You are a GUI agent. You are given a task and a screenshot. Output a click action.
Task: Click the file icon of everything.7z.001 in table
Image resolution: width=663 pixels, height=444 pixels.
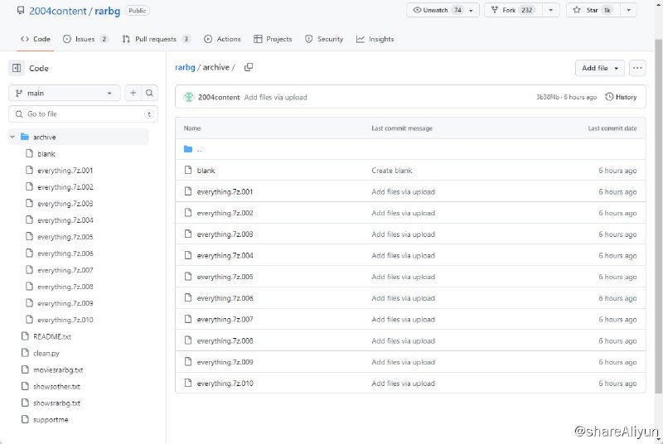(188, 191)
